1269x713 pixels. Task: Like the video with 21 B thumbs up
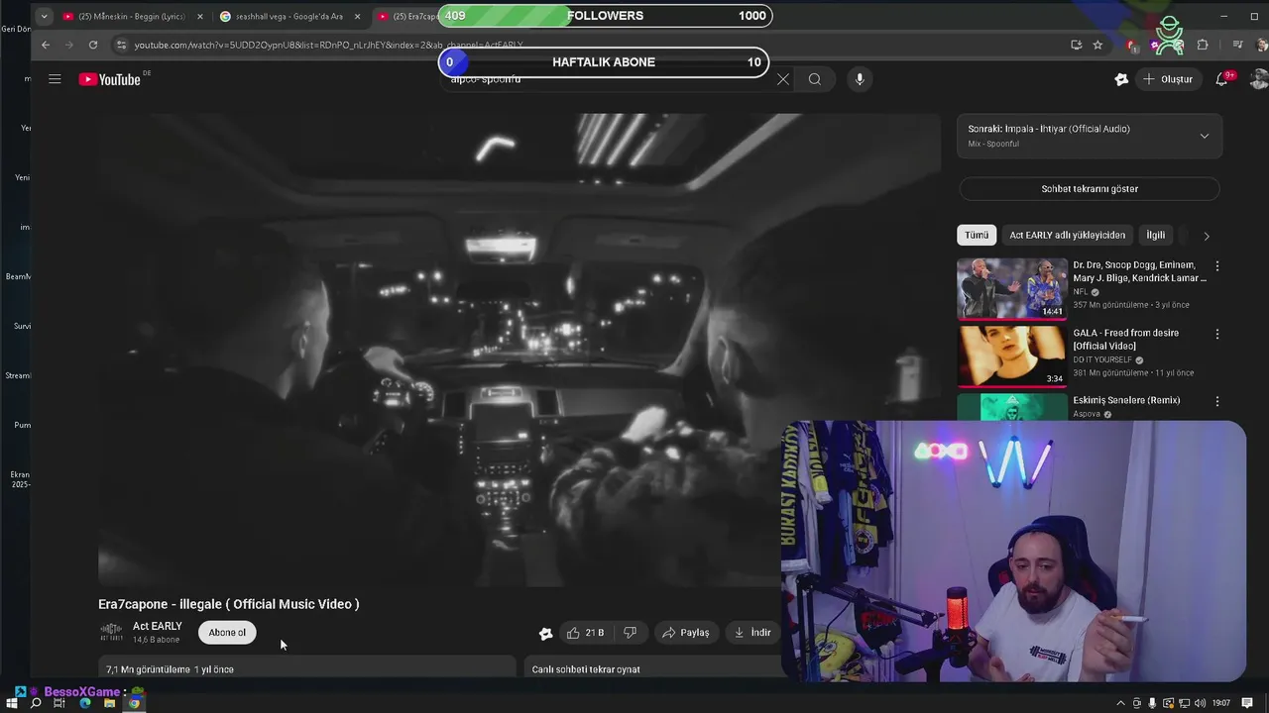(584, 633)
